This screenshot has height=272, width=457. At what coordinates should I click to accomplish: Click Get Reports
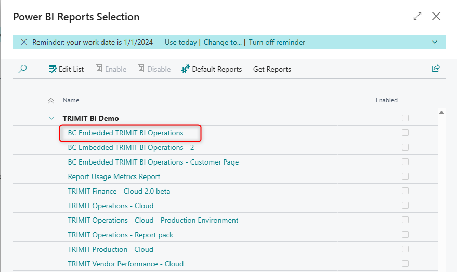click(x=272, y=69)
